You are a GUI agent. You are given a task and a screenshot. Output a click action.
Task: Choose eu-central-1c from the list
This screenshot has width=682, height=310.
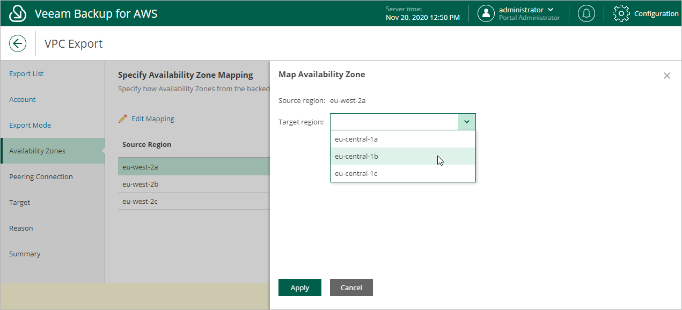pos(403,173)
